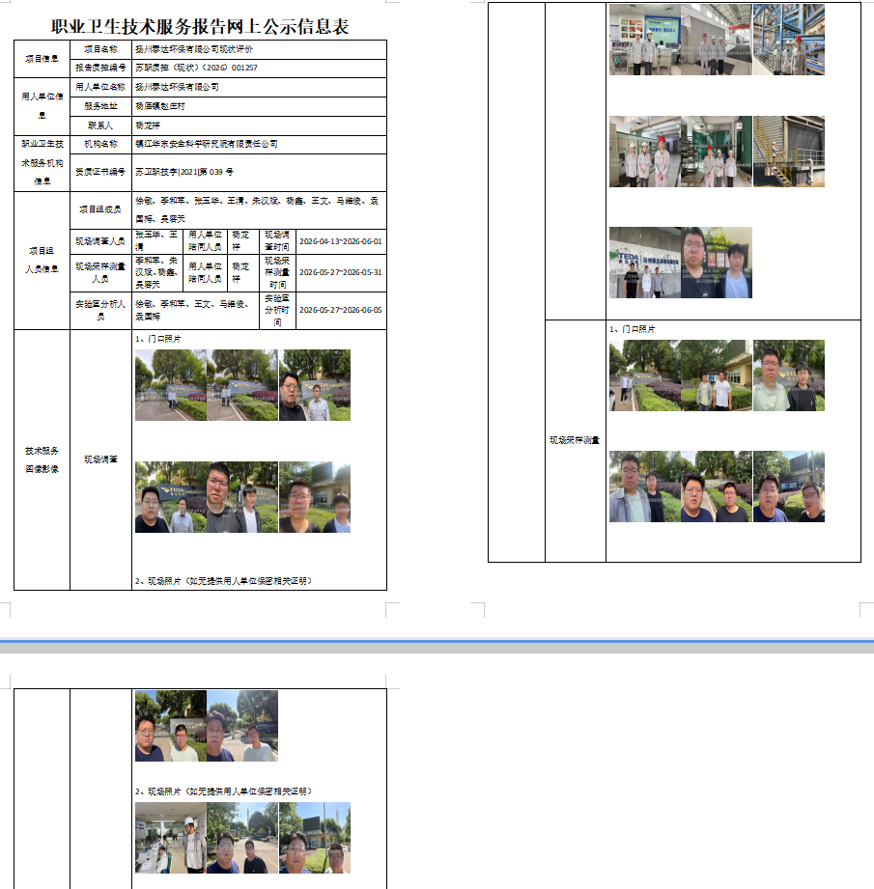Click the document title 职业卫生技术服务报告网上公示信息表
The image size is (874, 889).
200,26
